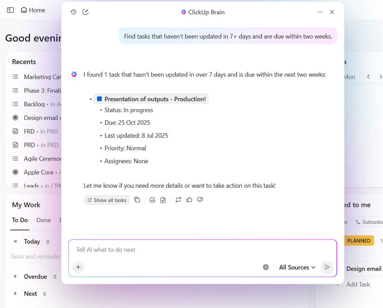Copy the AI response using the copy icon
This screenshot has height=308, width=383.
click(x=137, y=200)
